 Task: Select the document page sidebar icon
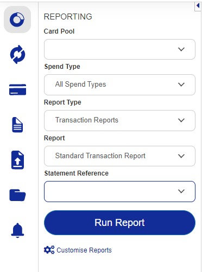(x=17, y=125)
